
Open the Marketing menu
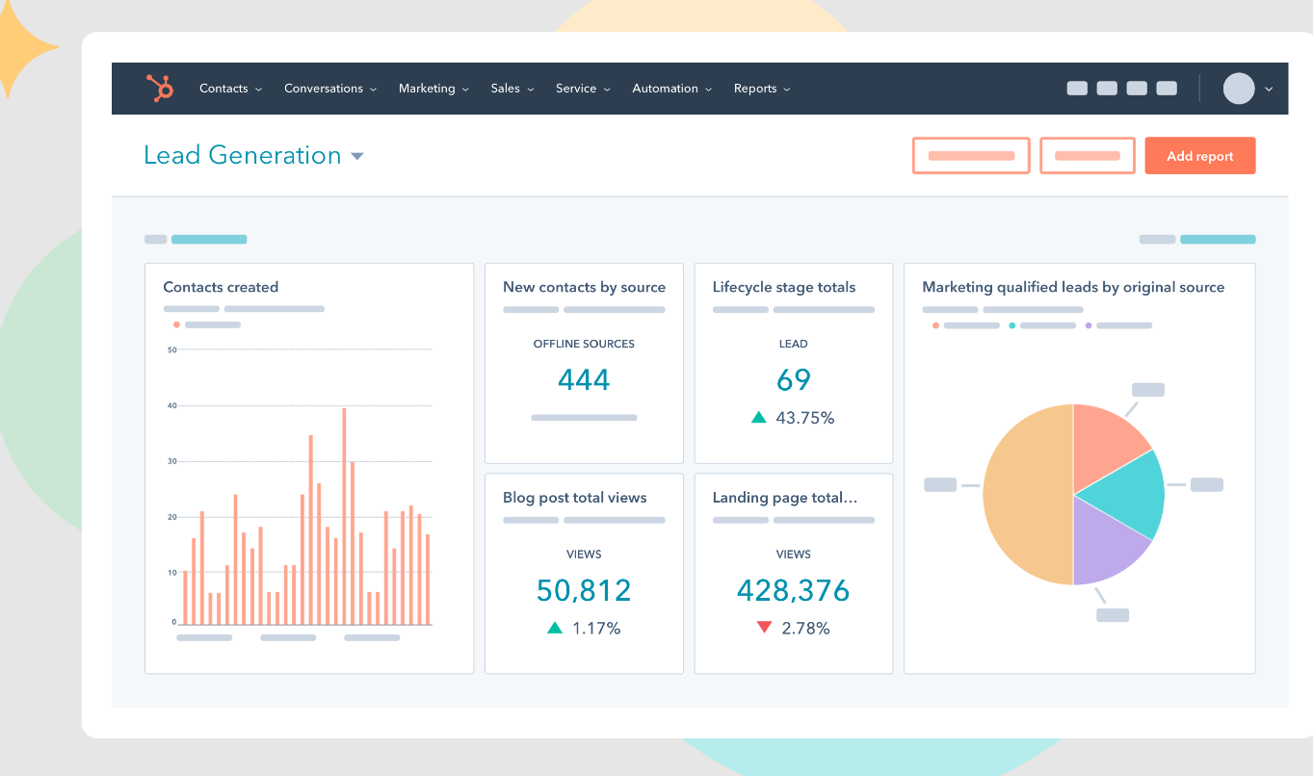tap(433, 89)
